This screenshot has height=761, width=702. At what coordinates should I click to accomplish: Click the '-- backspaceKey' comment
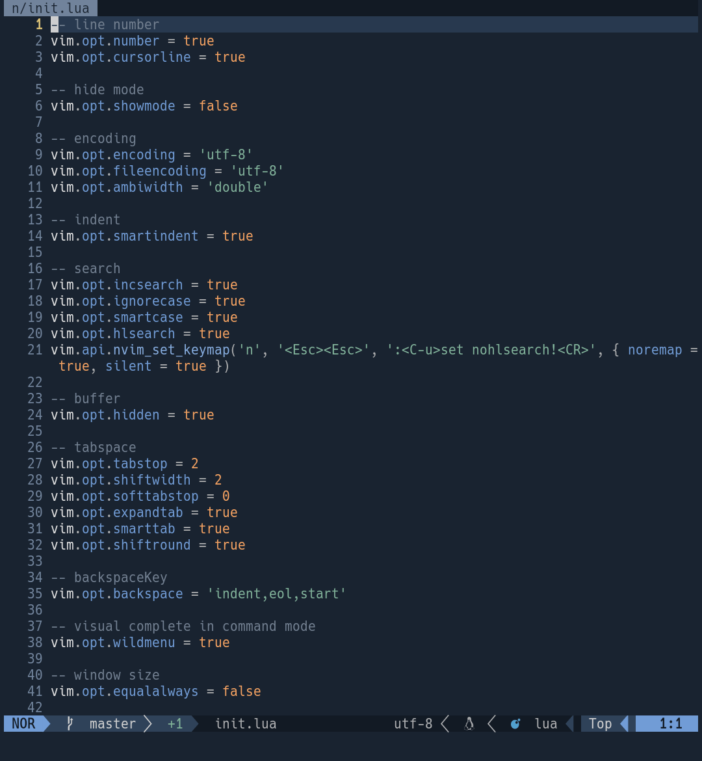[109, 578]
